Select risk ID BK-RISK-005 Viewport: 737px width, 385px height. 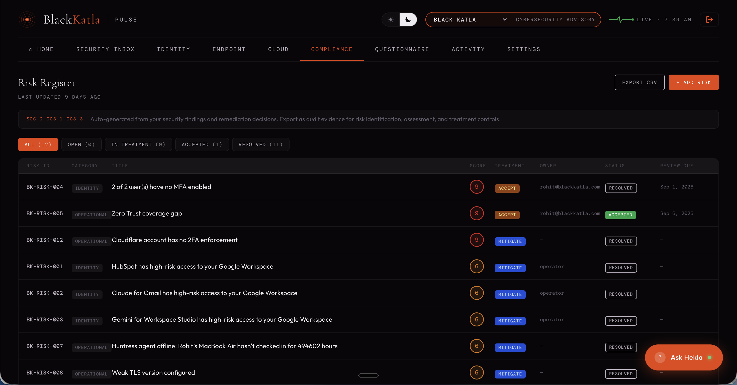point(45,213)
